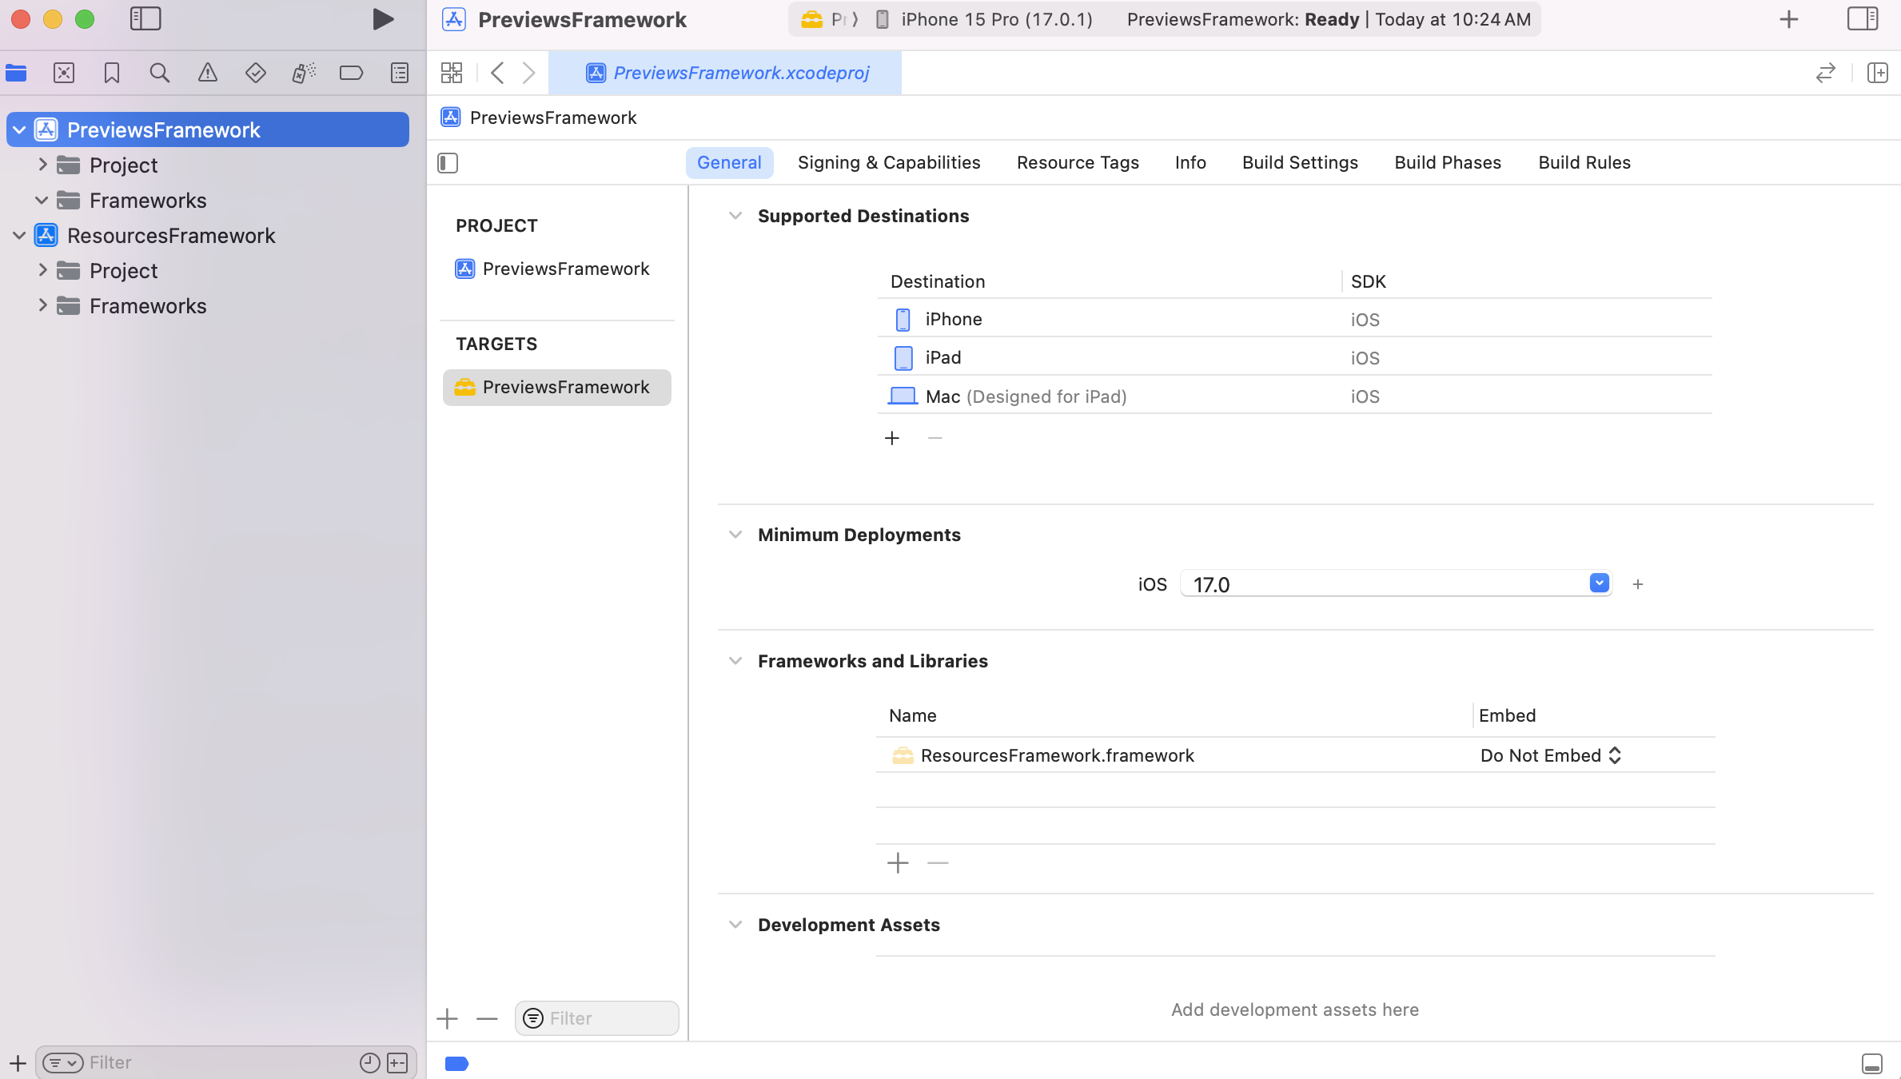Add a minimum deployment platform
The width and height of the screenshot is (1901, 1079).
click(1638, 584)
